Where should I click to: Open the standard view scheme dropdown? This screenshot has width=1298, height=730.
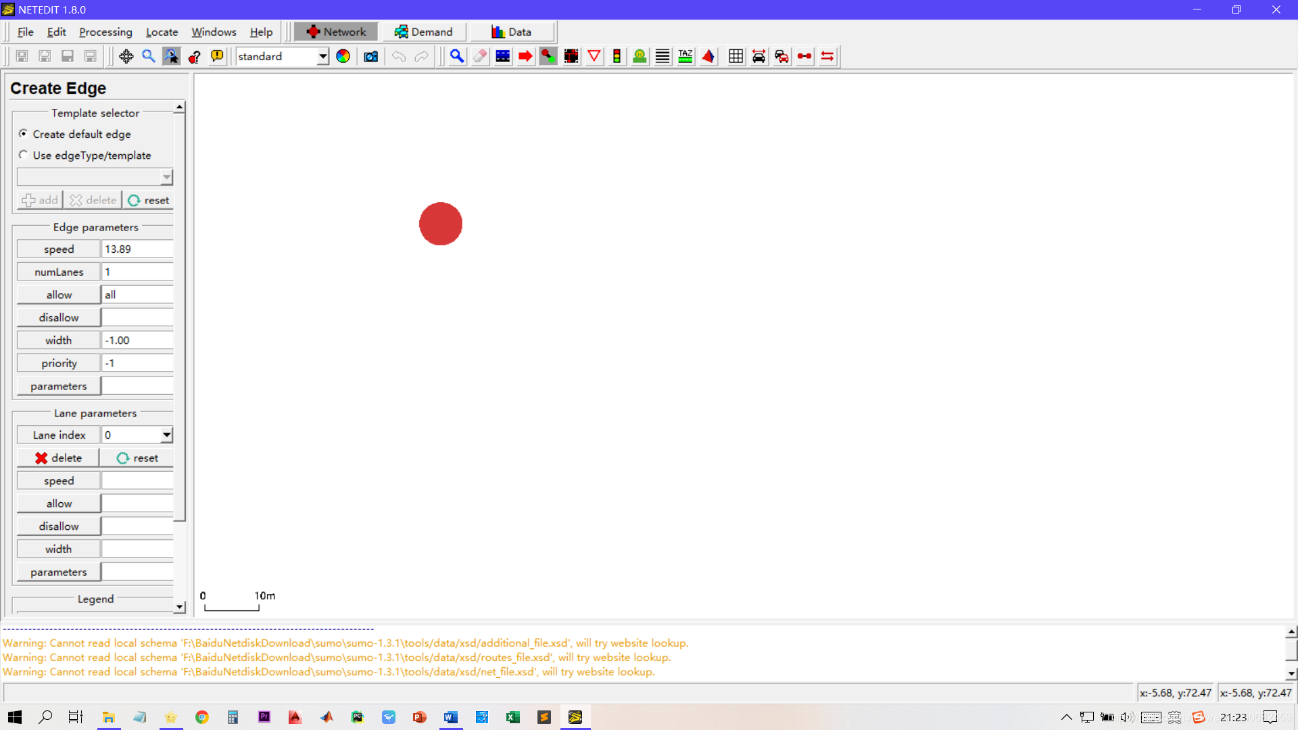(x=323, y=56)
